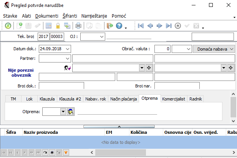Click the green refresh icon in toolbar
The height and width of the screenshot is (158, 237).
[8, 26]
